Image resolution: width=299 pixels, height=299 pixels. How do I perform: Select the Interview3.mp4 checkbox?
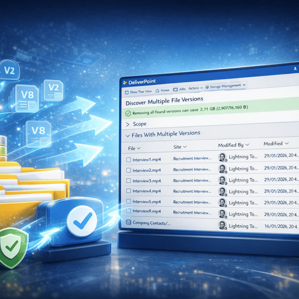[x=129, y=181]
